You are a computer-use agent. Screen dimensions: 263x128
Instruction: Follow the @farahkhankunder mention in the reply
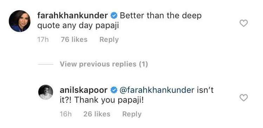157,90
